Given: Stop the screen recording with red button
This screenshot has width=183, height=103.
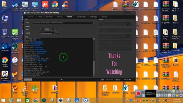Looking at the screenshot, I should [x=138, y=94].
